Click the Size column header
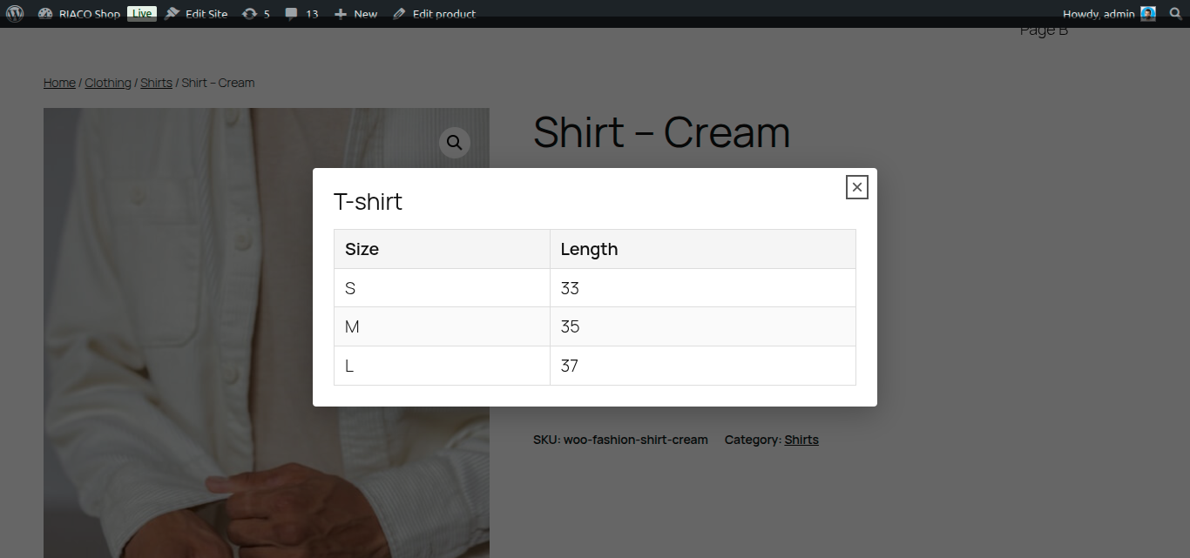 (x=442, y=249)
